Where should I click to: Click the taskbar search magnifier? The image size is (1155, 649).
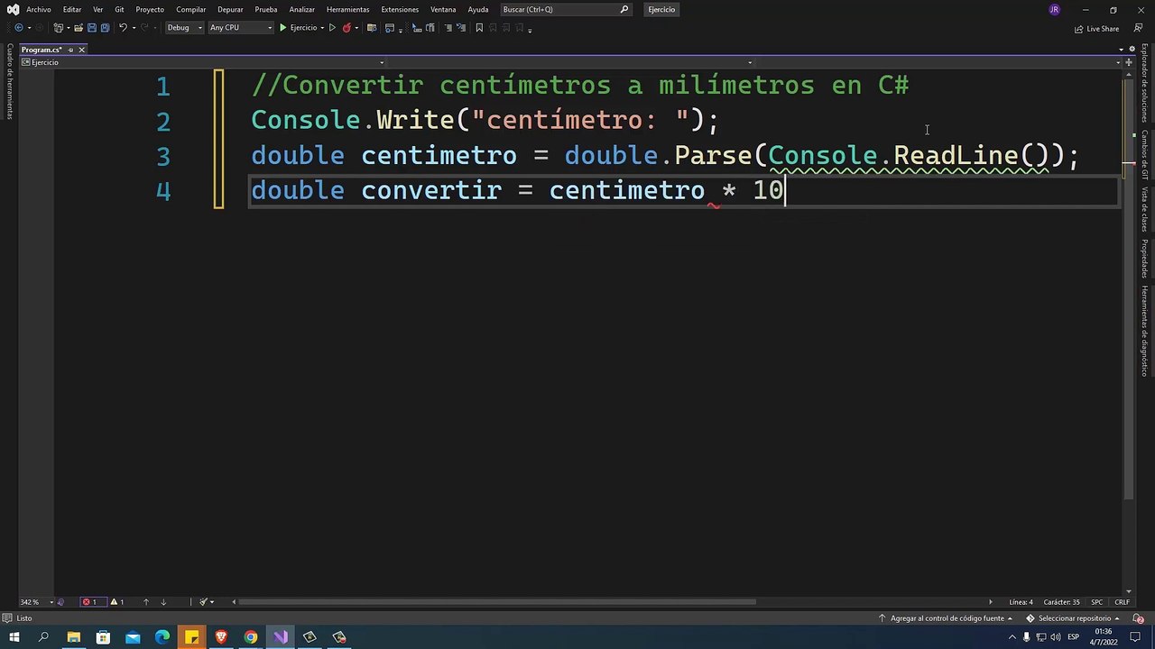pyautogui.click(x=43, y=637)
